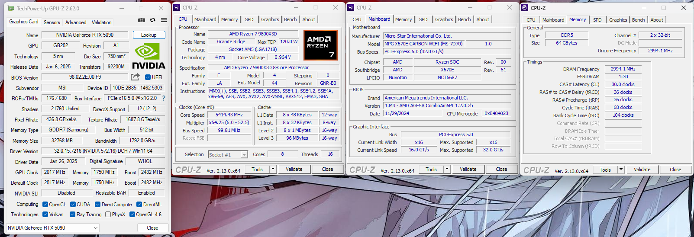The image size is (694, 237).
Task: Switch to the Advanced tab in GPU-Z
Action: 76,22
